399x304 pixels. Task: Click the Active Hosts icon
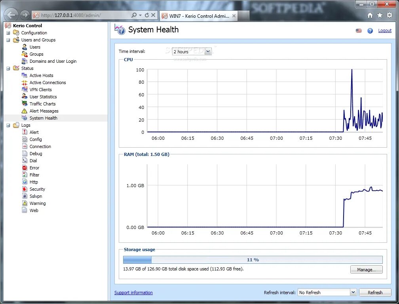point(25,75)
